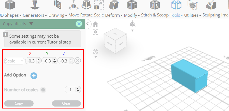Screen dimensions: 229x111
Task: Open the Utilities dropdown menu
Action: click(x=200, y=15)
